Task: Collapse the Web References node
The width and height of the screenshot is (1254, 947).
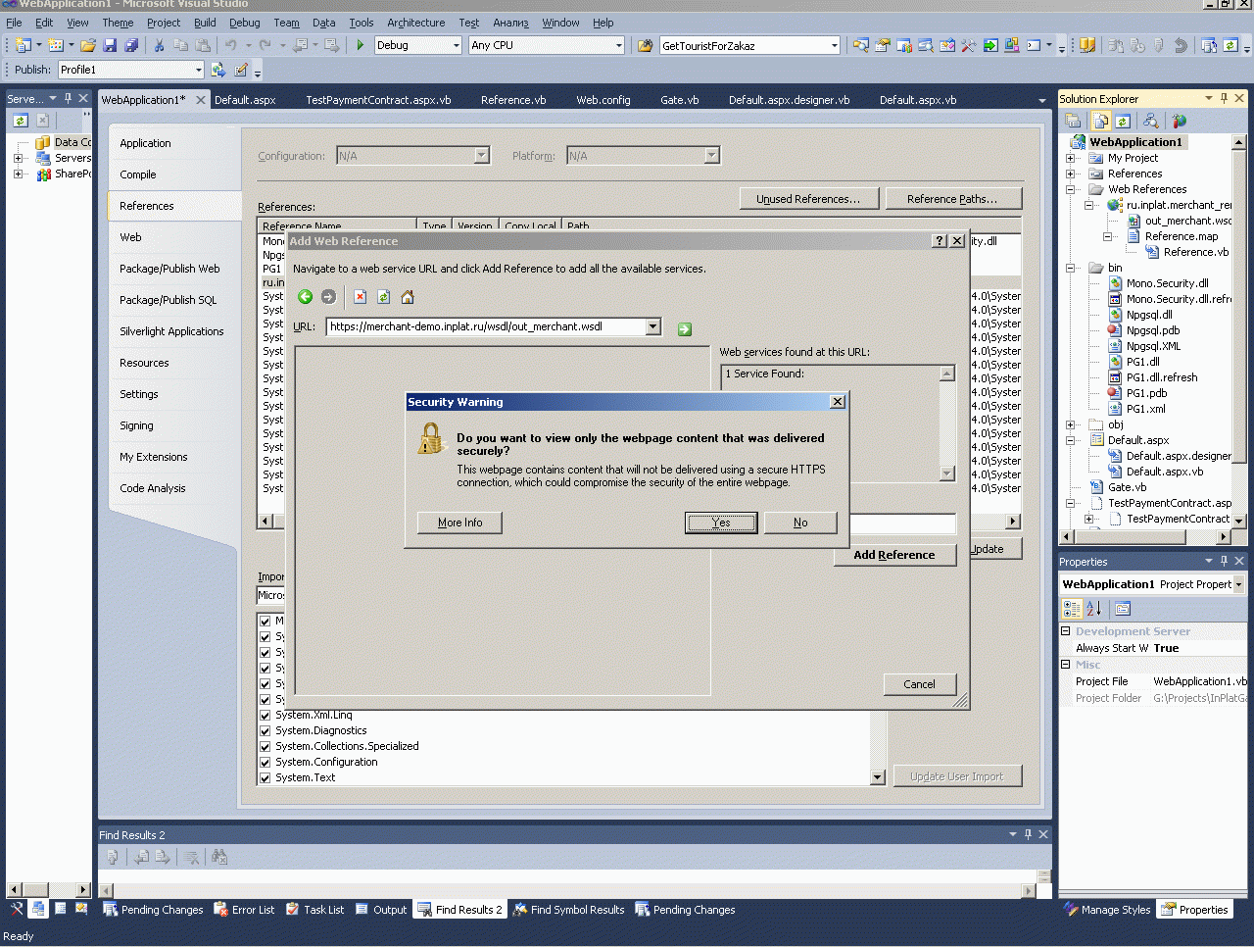Action: coord(1071,189)
